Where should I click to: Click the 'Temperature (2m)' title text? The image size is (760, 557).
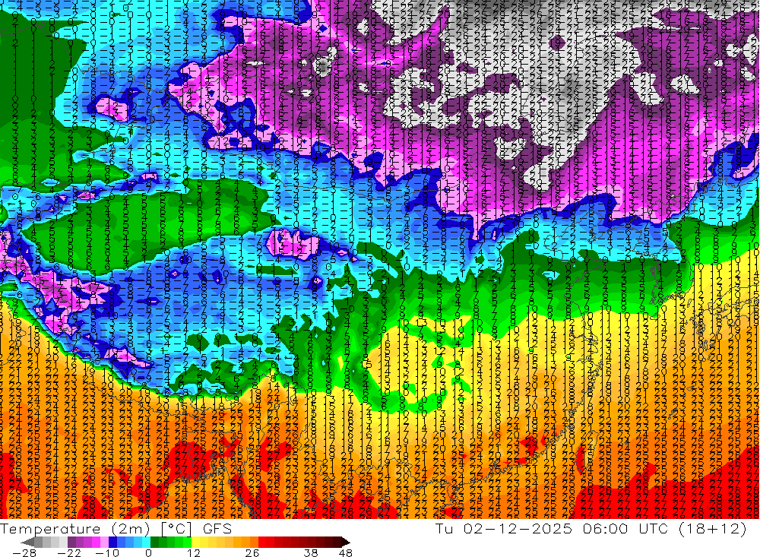click(75, 529)
